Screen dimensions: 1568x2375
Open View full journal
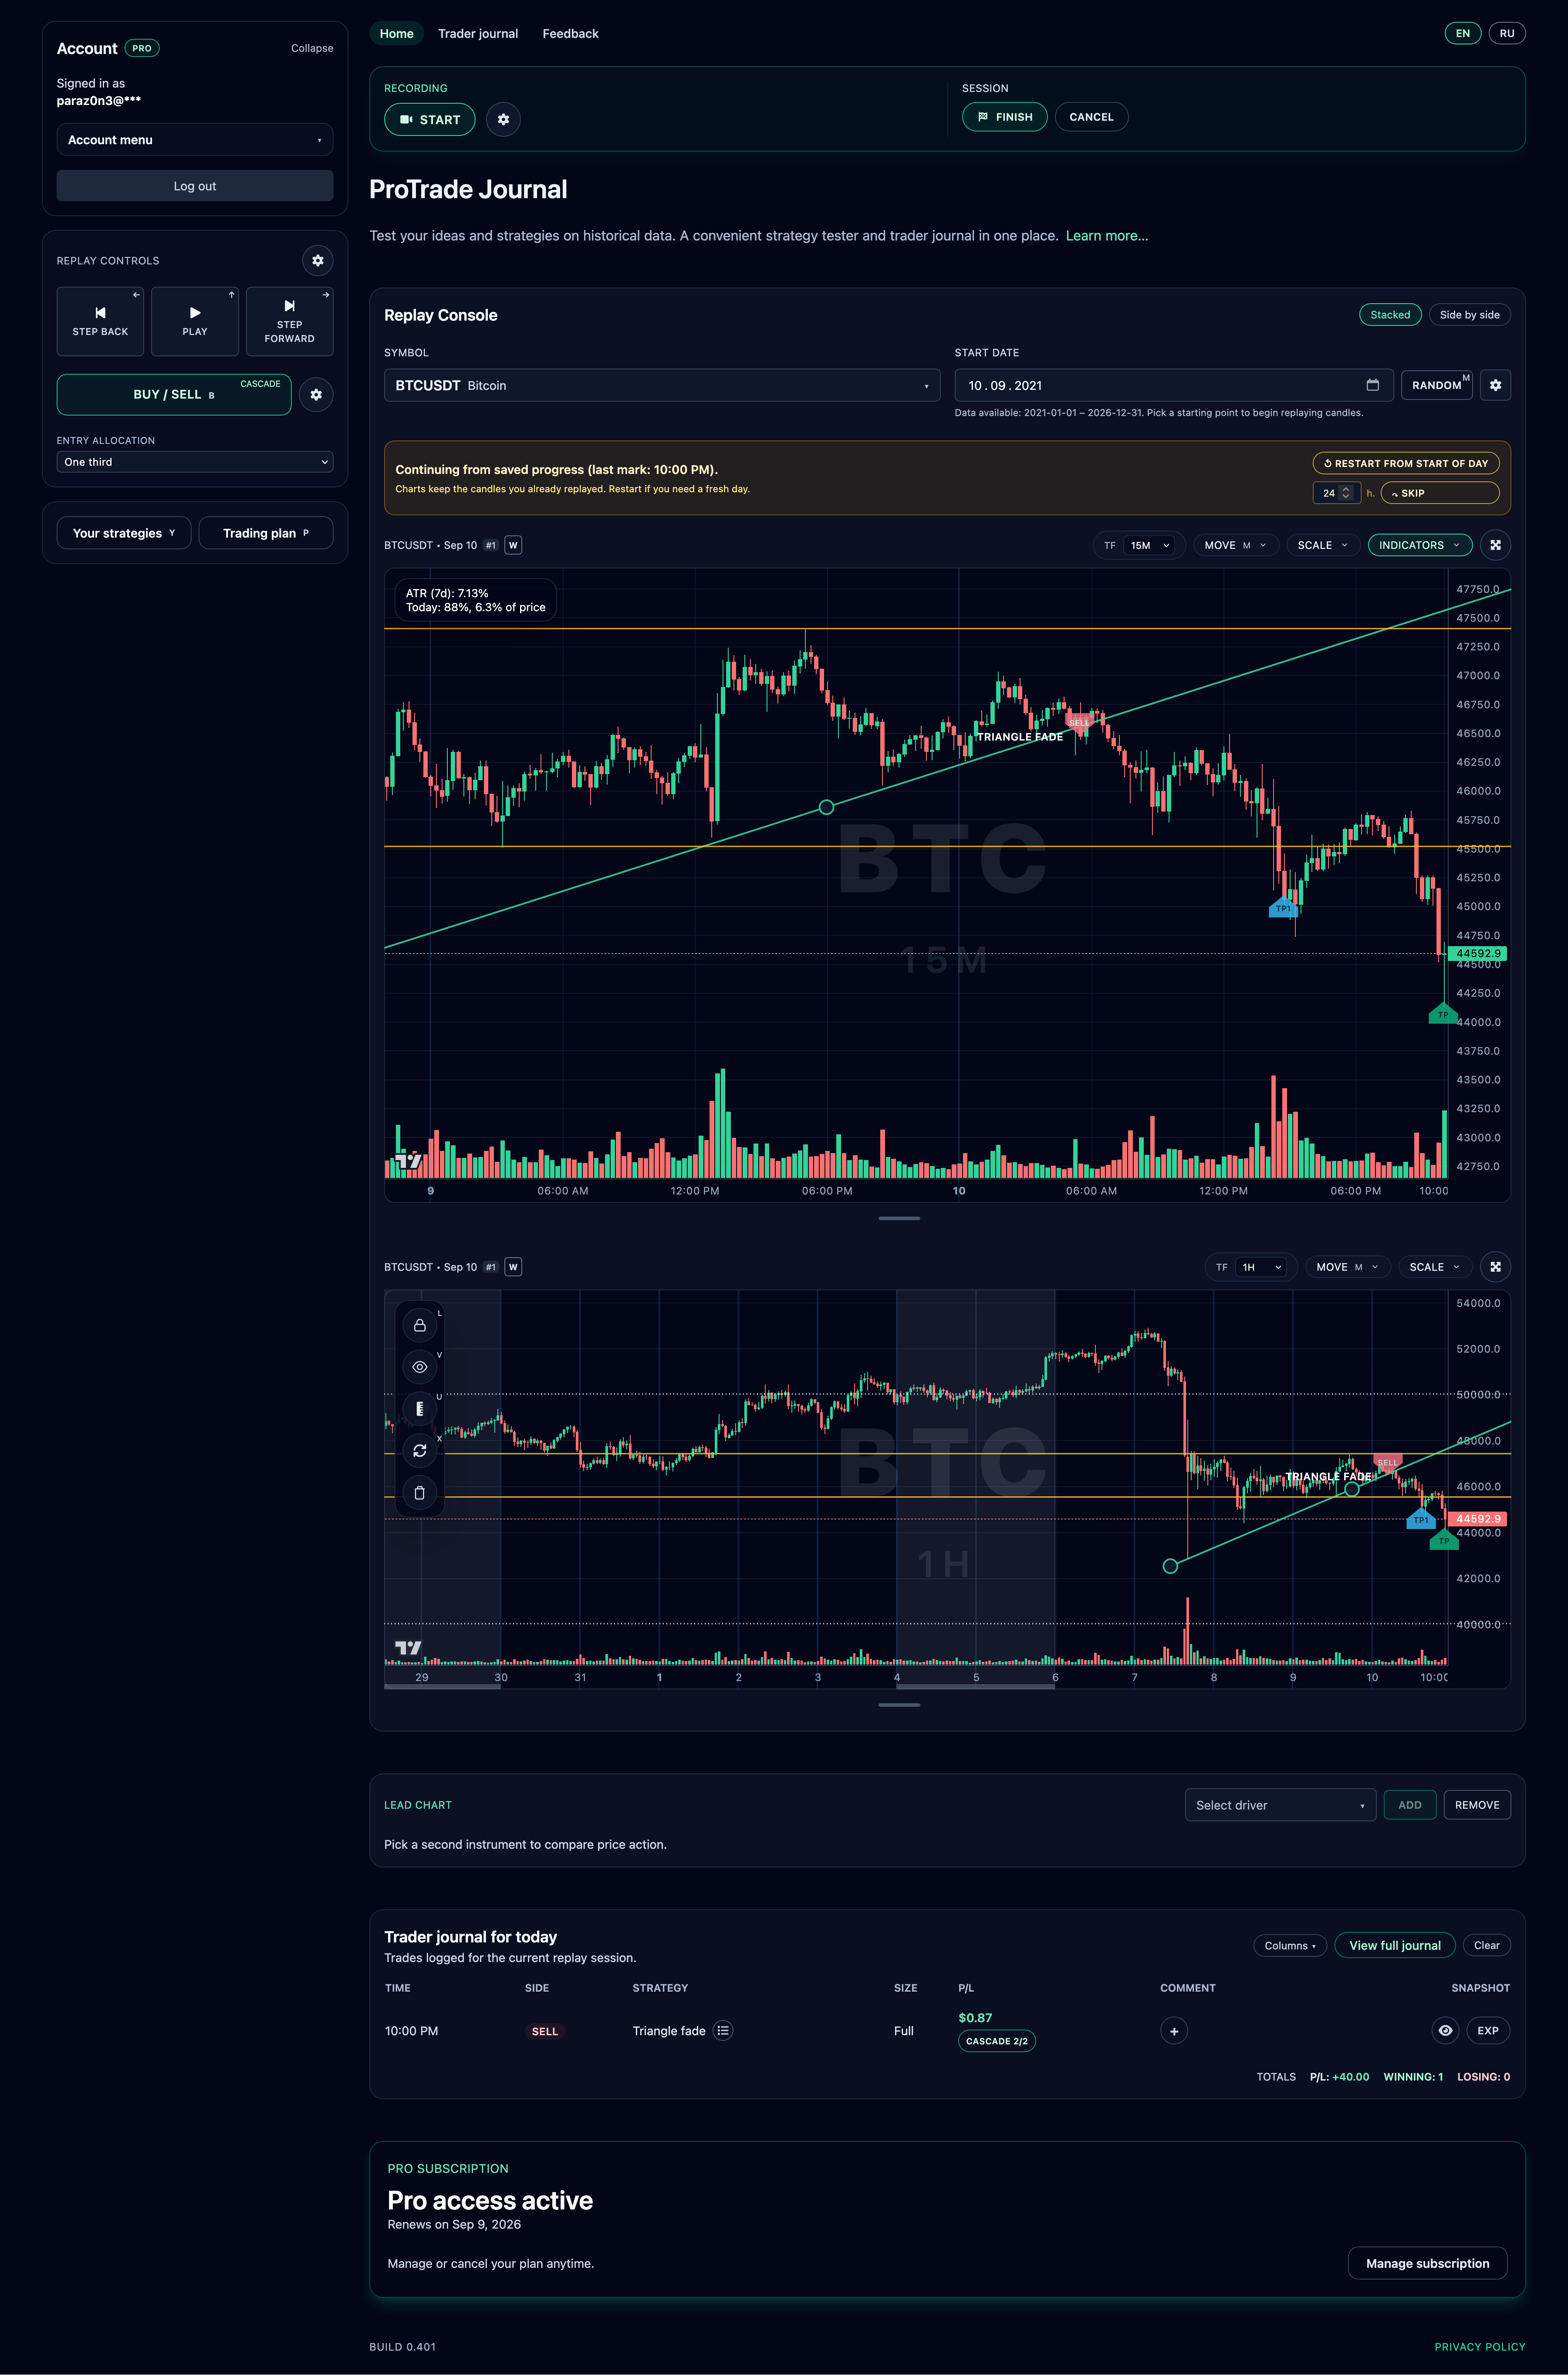point(1394,1945)
